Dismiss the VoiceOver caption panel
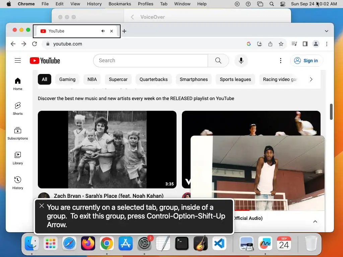343x257 pixels. (42, 206)
